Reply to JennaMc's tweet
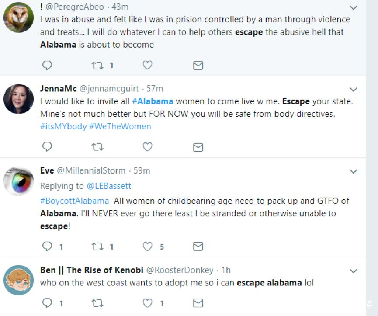The height and width of the screenshot is (316, 378). click(47, 147)
